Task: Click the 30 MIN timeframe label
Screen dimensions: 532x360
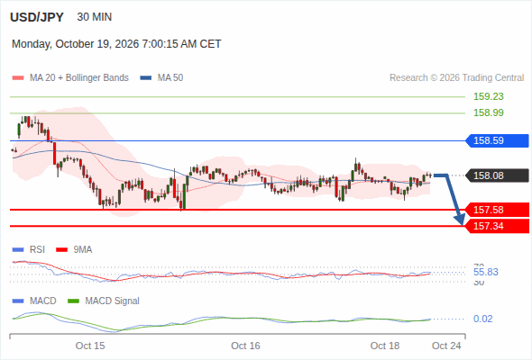Action: 95,17
